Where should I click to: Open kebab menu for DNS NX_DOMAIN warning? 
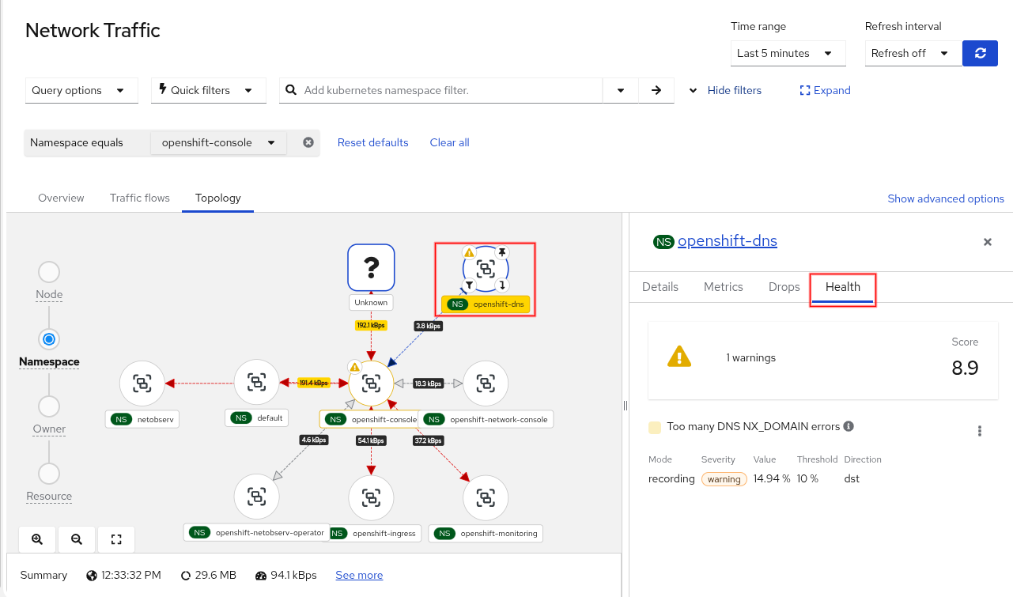click(980, 431)
